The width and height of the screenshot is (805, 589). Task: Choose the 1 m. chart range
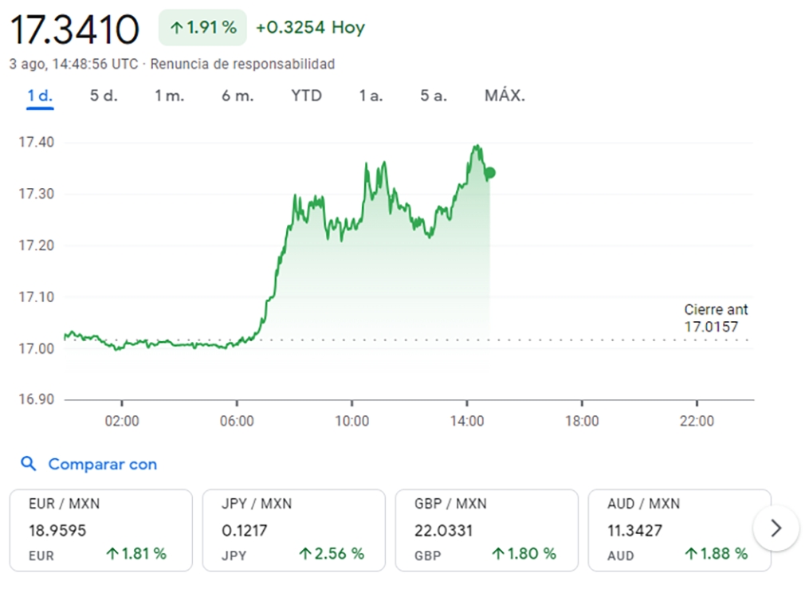tap(170, 96)
